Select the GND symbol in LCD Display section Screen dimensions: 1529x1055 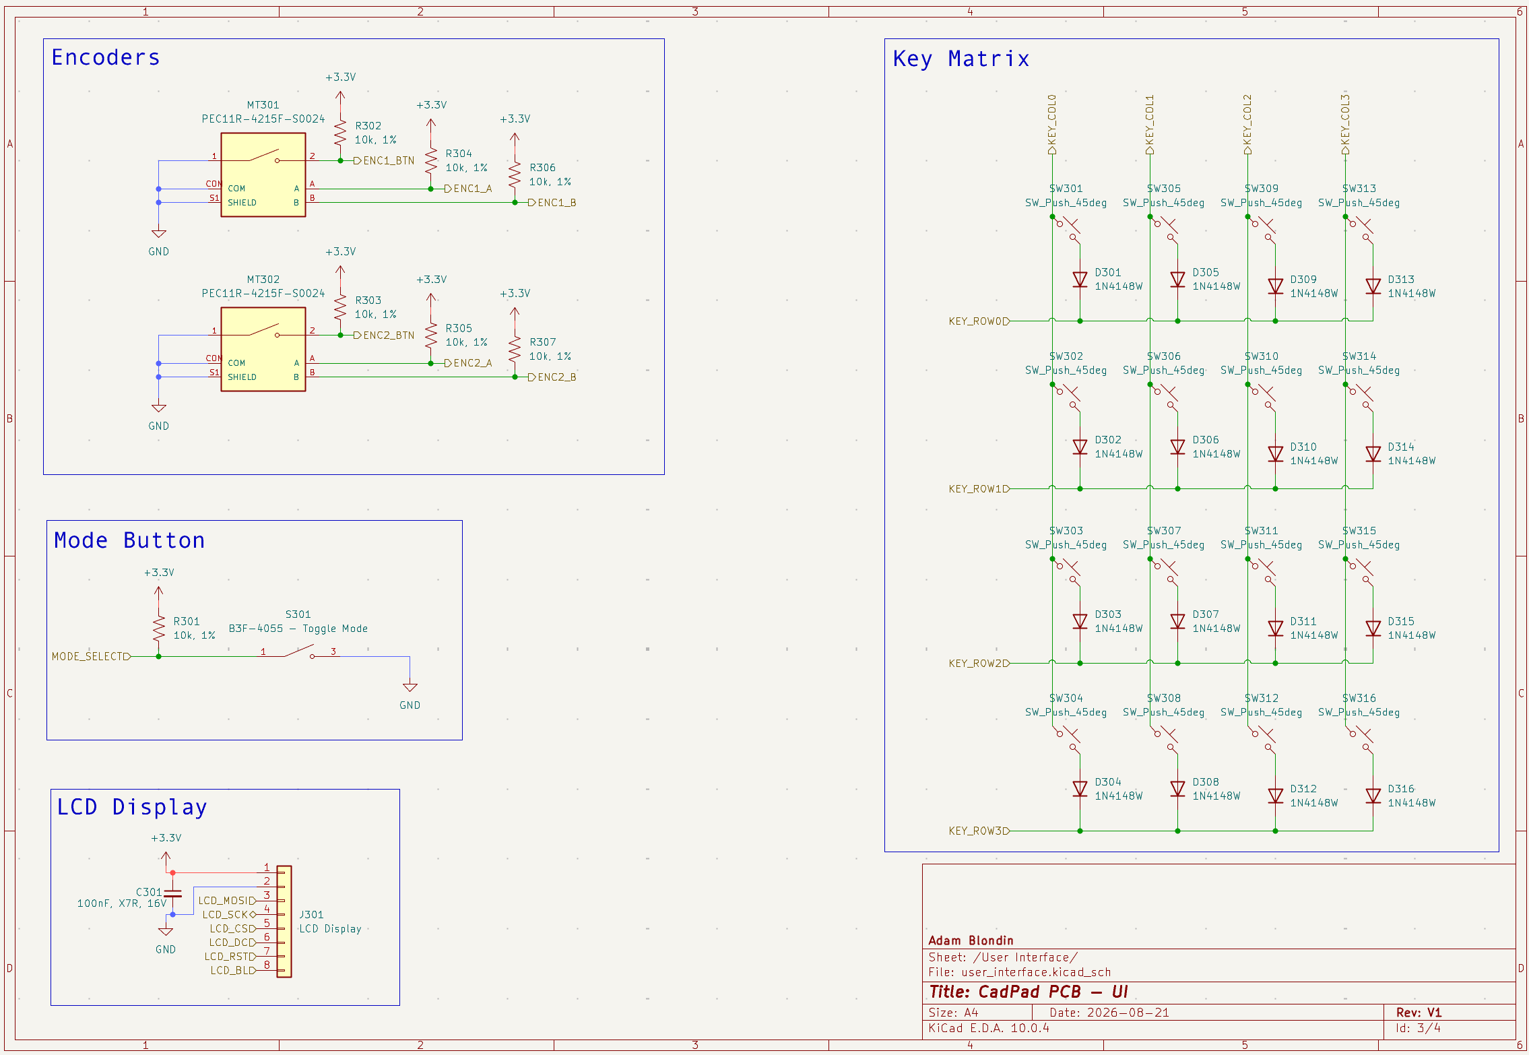click(x=166, y=931)
